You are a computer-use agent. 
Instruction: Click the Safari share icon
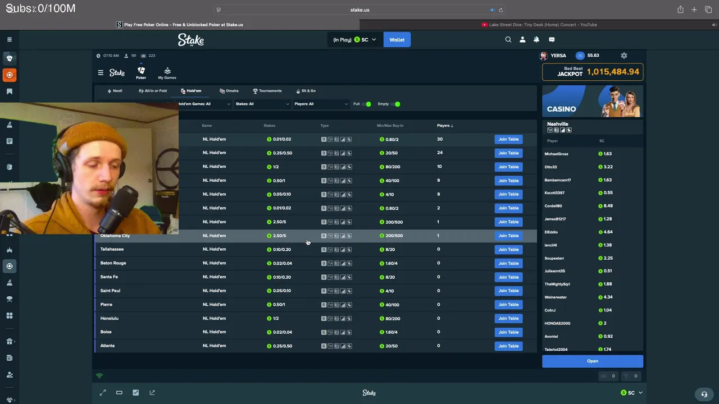[680, 10]
